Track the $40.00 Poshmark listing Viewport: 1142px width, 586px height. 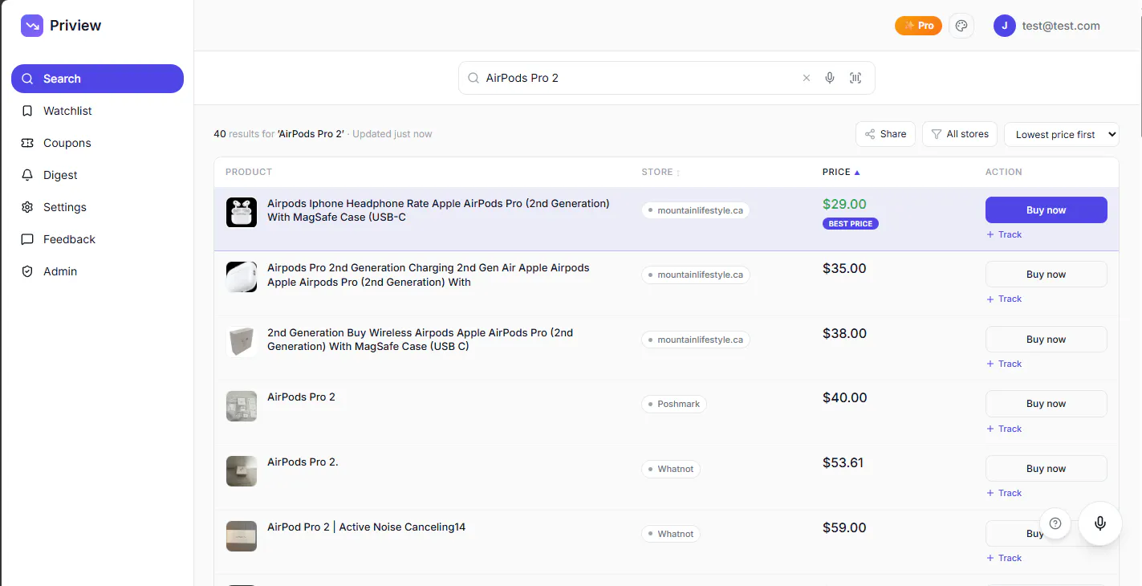click(x=1004, y=429)
